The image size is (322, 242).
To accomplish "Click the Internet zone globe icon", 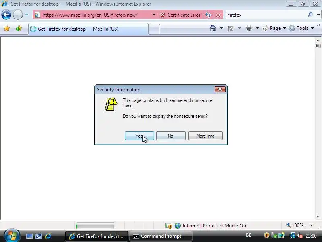I will coord(178,226).
